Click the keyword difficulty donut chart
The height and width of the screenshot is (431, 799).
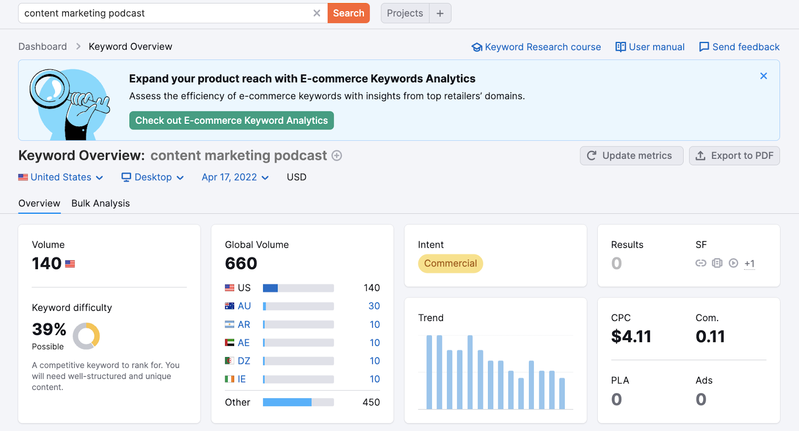86,336
